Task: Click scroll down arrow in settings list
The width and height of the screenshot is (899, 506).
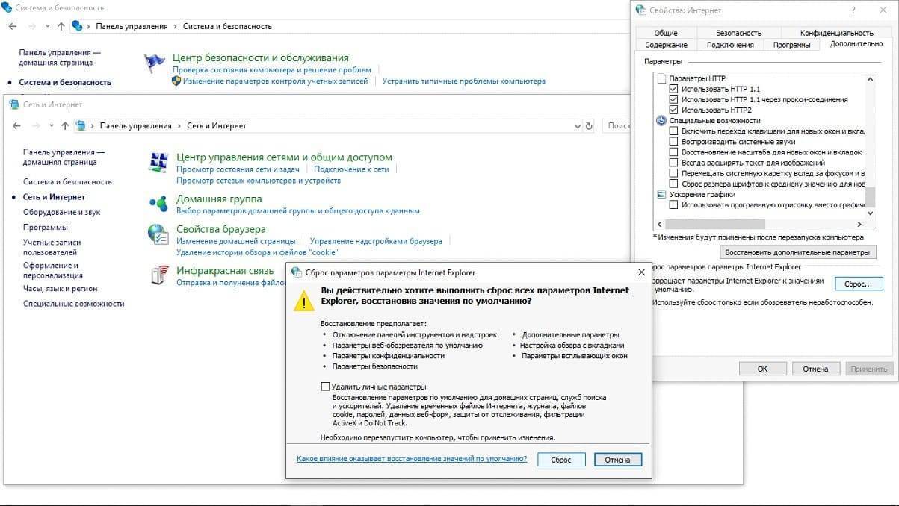Action: pos(870,213)
